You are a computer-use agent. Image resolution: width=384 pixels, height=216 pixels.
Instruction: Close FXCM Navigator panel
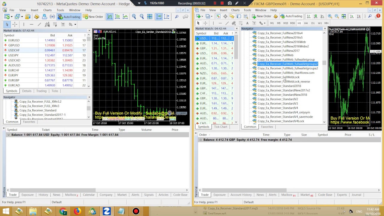(x=325, y=28)
